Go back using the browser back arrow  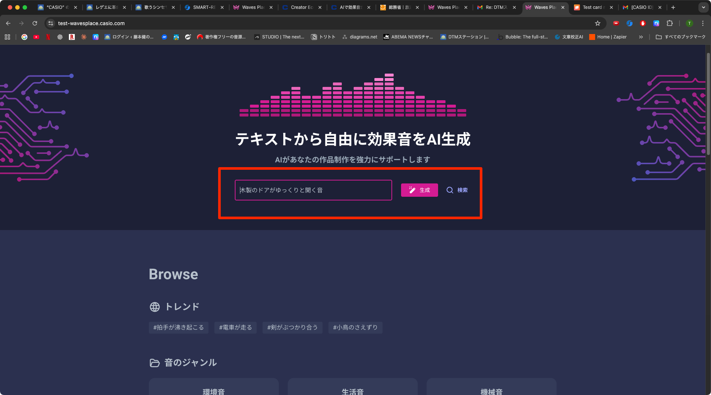click(8, 23)
